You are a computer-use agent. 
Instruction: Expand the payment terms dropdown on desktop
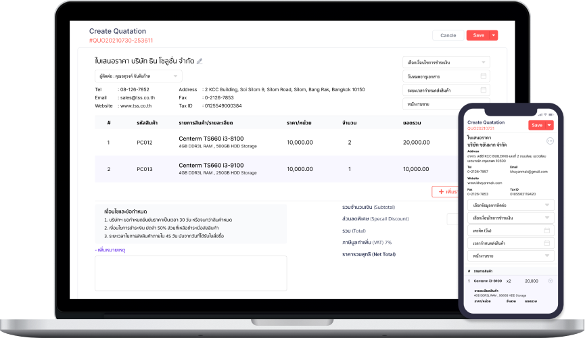[446, 62]
